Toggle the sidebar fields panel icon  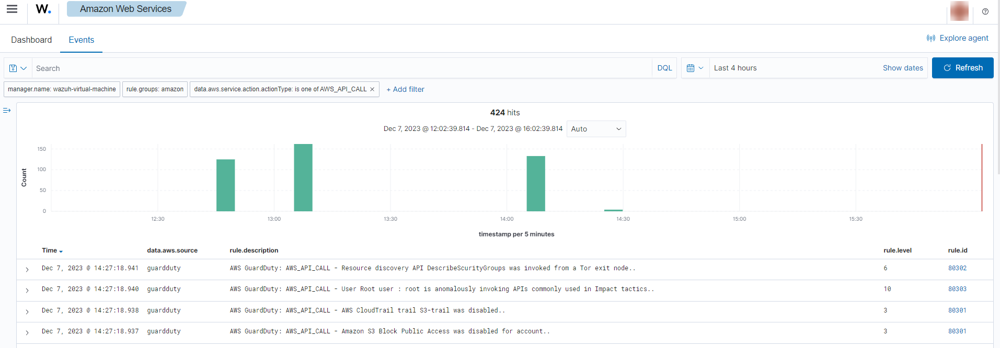coord(7,111)
